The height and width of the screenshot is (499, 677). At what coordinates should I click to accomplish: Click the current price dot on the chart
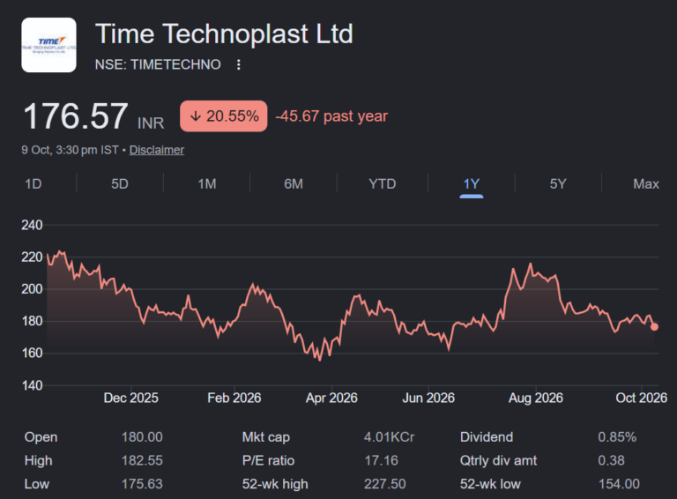(x=654, y=327)
